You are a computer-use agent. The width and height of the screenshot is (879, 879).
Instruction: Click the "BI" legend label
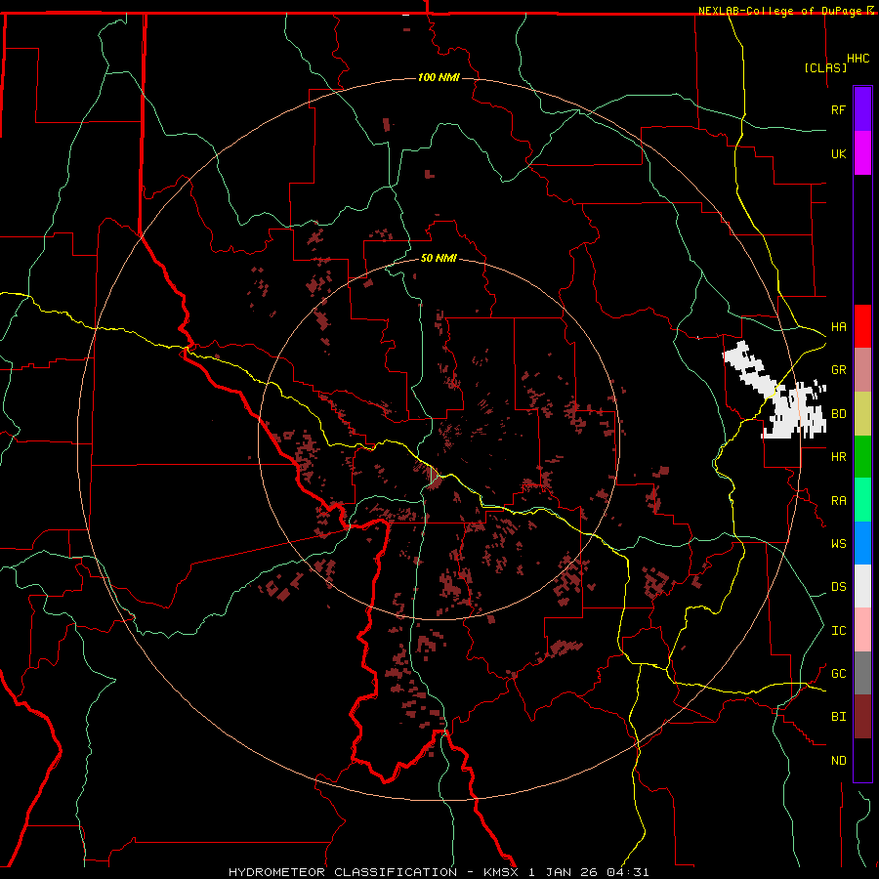(x=838, y=717)
